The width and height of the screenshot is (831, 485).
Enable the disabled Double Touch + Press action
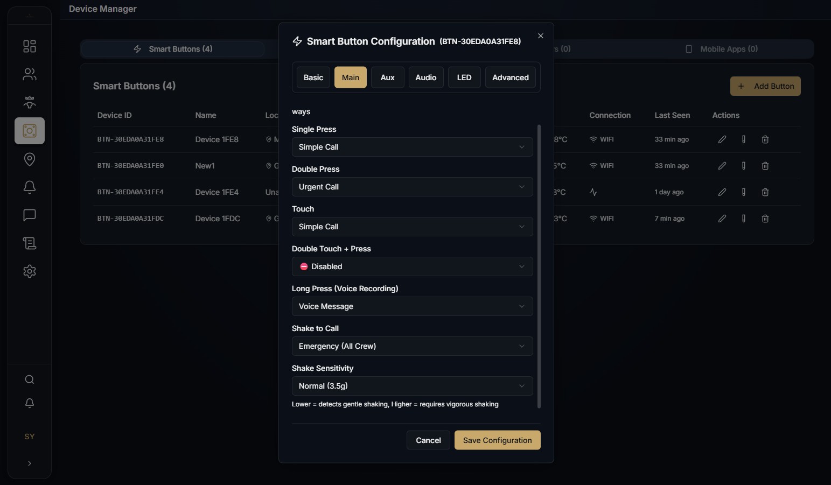point(411,266)
